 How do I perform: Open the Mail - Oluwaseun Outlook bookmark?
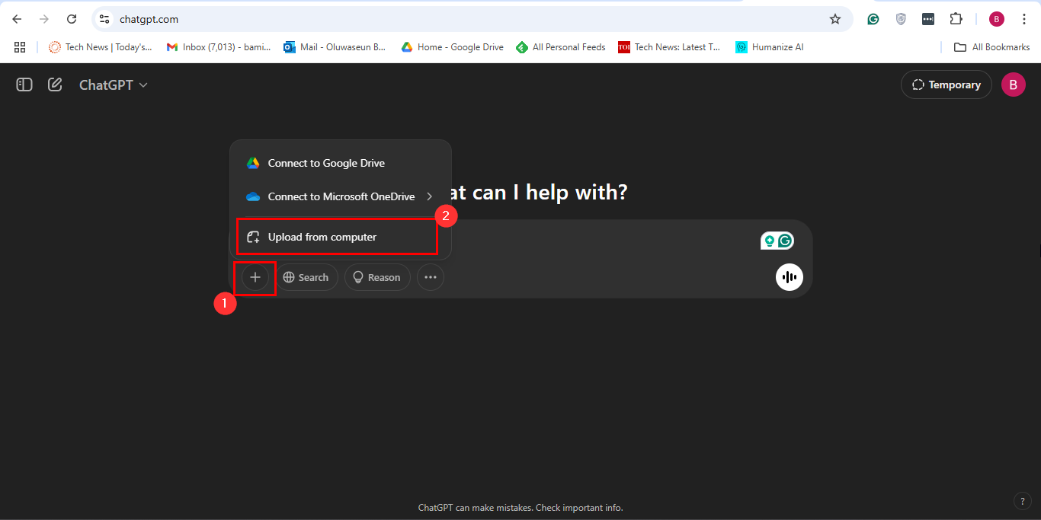(335, 47)
